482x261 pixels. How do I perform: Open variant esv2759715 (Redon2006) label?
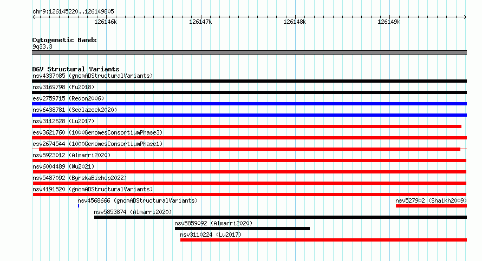pyautogui.click(x=68, y=98)
